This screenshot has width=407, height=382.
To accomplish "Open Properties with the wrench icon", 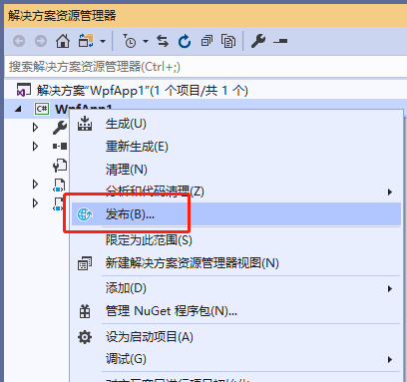I will [258, 41].
